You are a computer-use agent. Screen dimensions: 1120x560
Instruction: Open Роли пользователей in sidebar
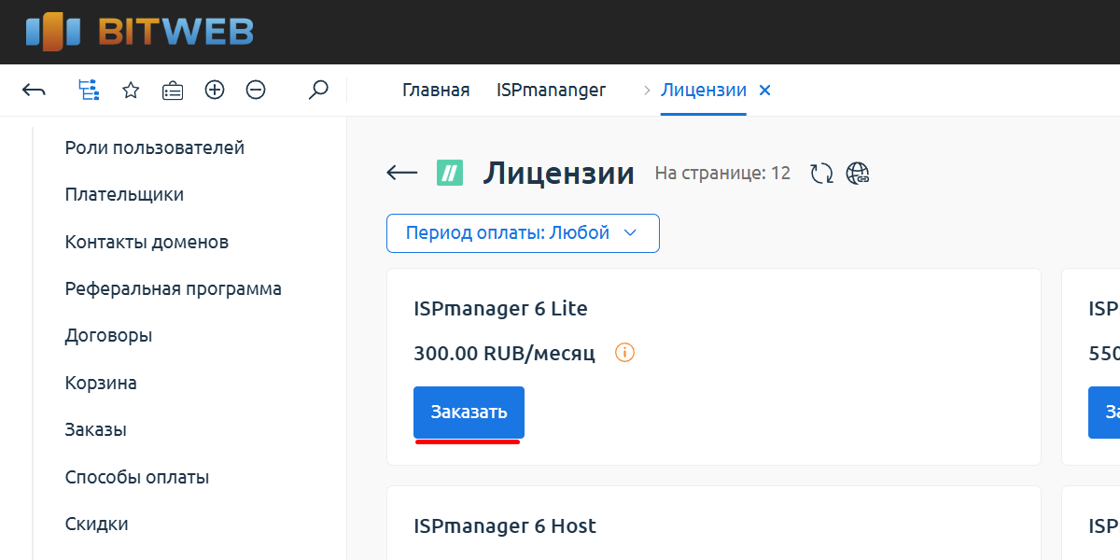pos(154,147)
